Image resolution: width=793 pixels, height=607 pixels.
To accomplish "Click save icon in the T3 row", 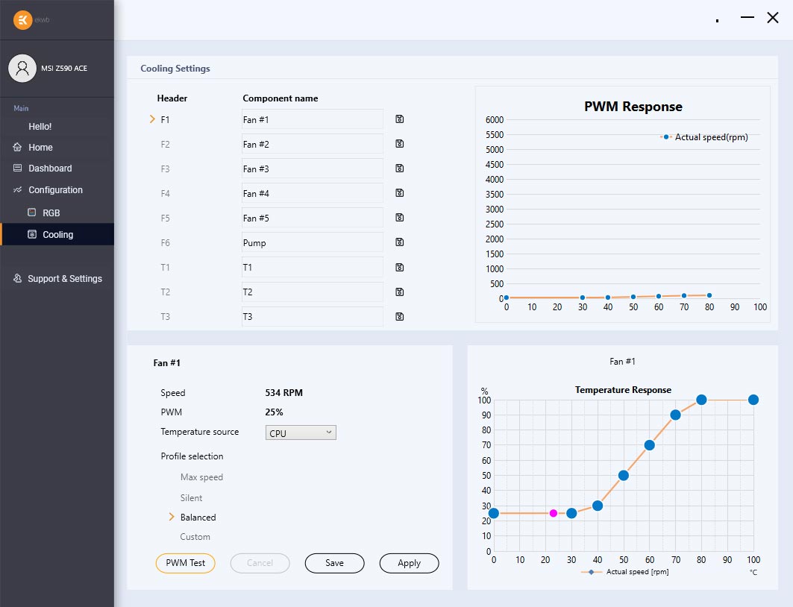I will pos(400,317).
